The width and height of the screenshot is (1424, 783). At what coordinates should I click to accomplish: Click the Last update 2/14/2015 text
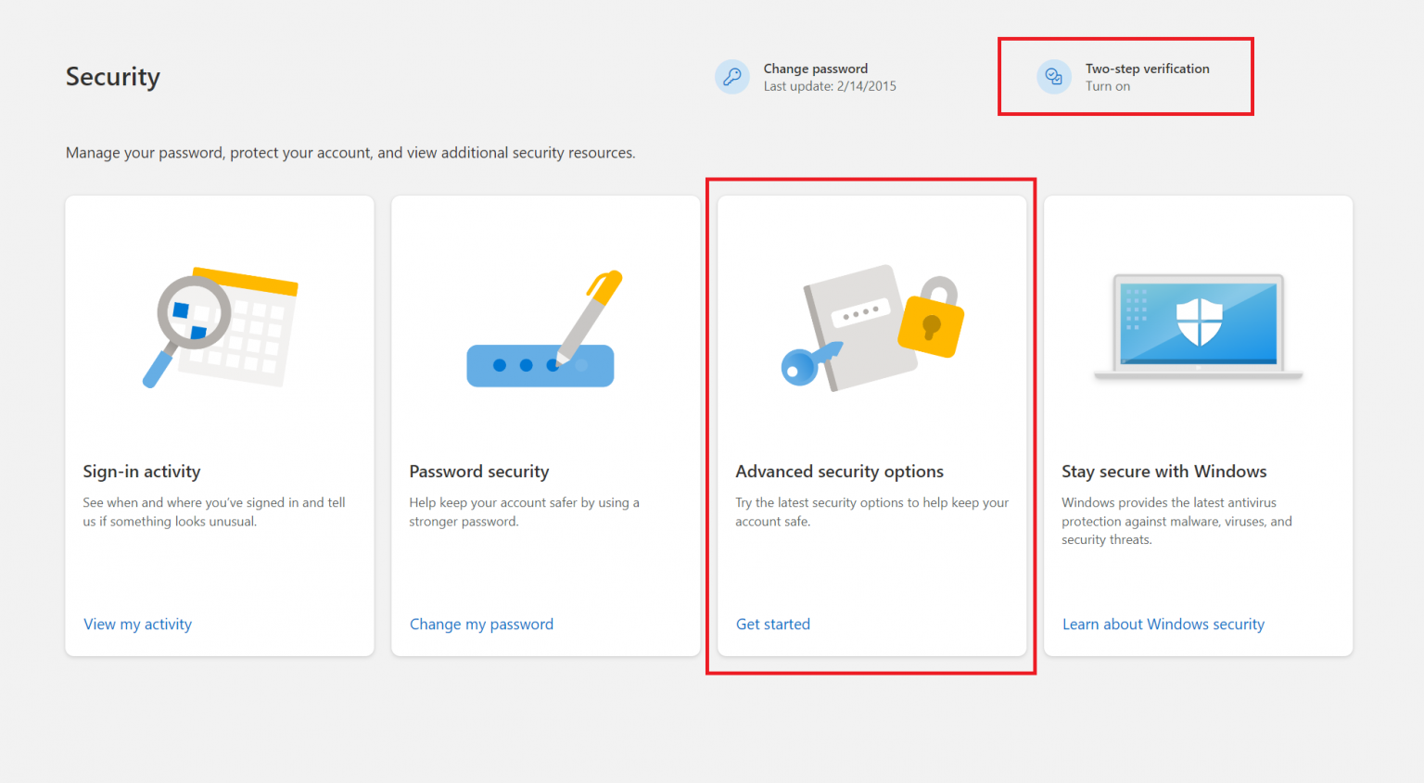pos(830,85)
